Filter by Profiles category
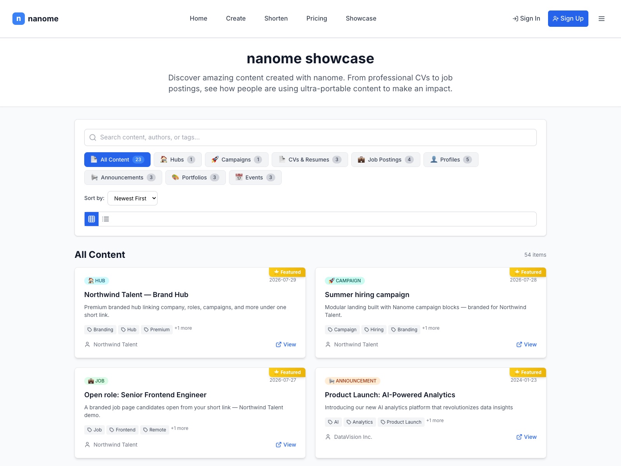The image size is (621, 466). pos(451,160)
